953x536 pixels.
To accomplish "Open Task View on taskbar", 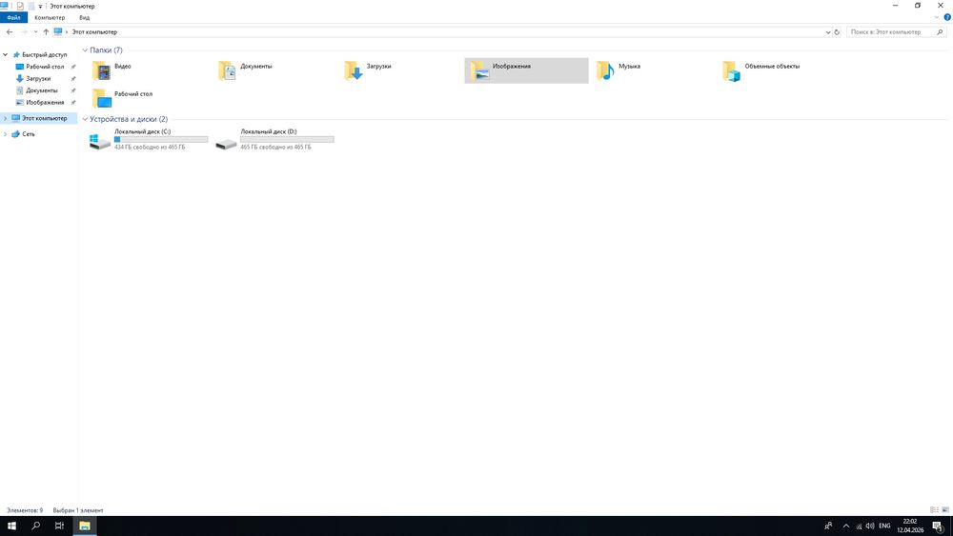I will coord(59,526).
